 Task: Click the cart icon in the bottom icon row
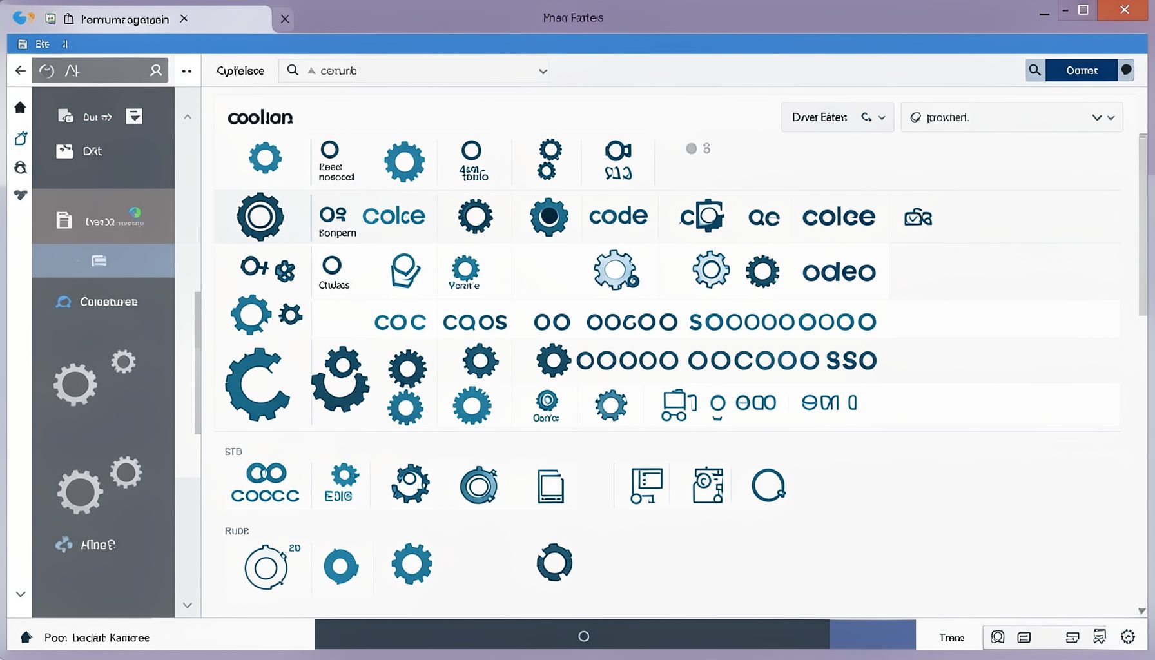click(x=678, y=405)
